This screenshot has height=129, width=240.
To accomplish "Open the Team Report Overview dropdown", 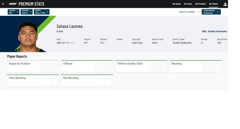I will (x=211, y=12).
